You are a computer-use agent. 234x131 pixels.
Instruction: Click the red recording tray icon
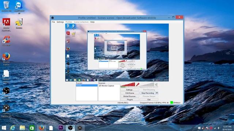[x=211, y=128]
